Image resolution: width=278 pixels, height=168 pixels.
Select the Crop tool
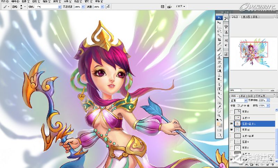[x=219, y=40]
